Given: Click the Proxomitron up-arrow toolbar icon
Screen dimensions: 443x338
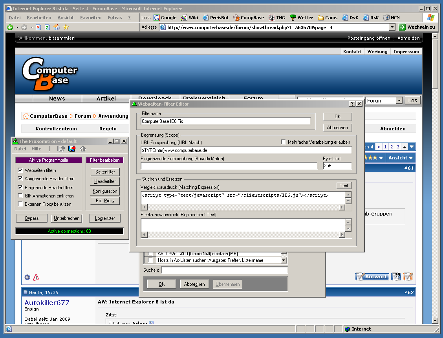Looking at the screenshot, I should click(83, 148).
